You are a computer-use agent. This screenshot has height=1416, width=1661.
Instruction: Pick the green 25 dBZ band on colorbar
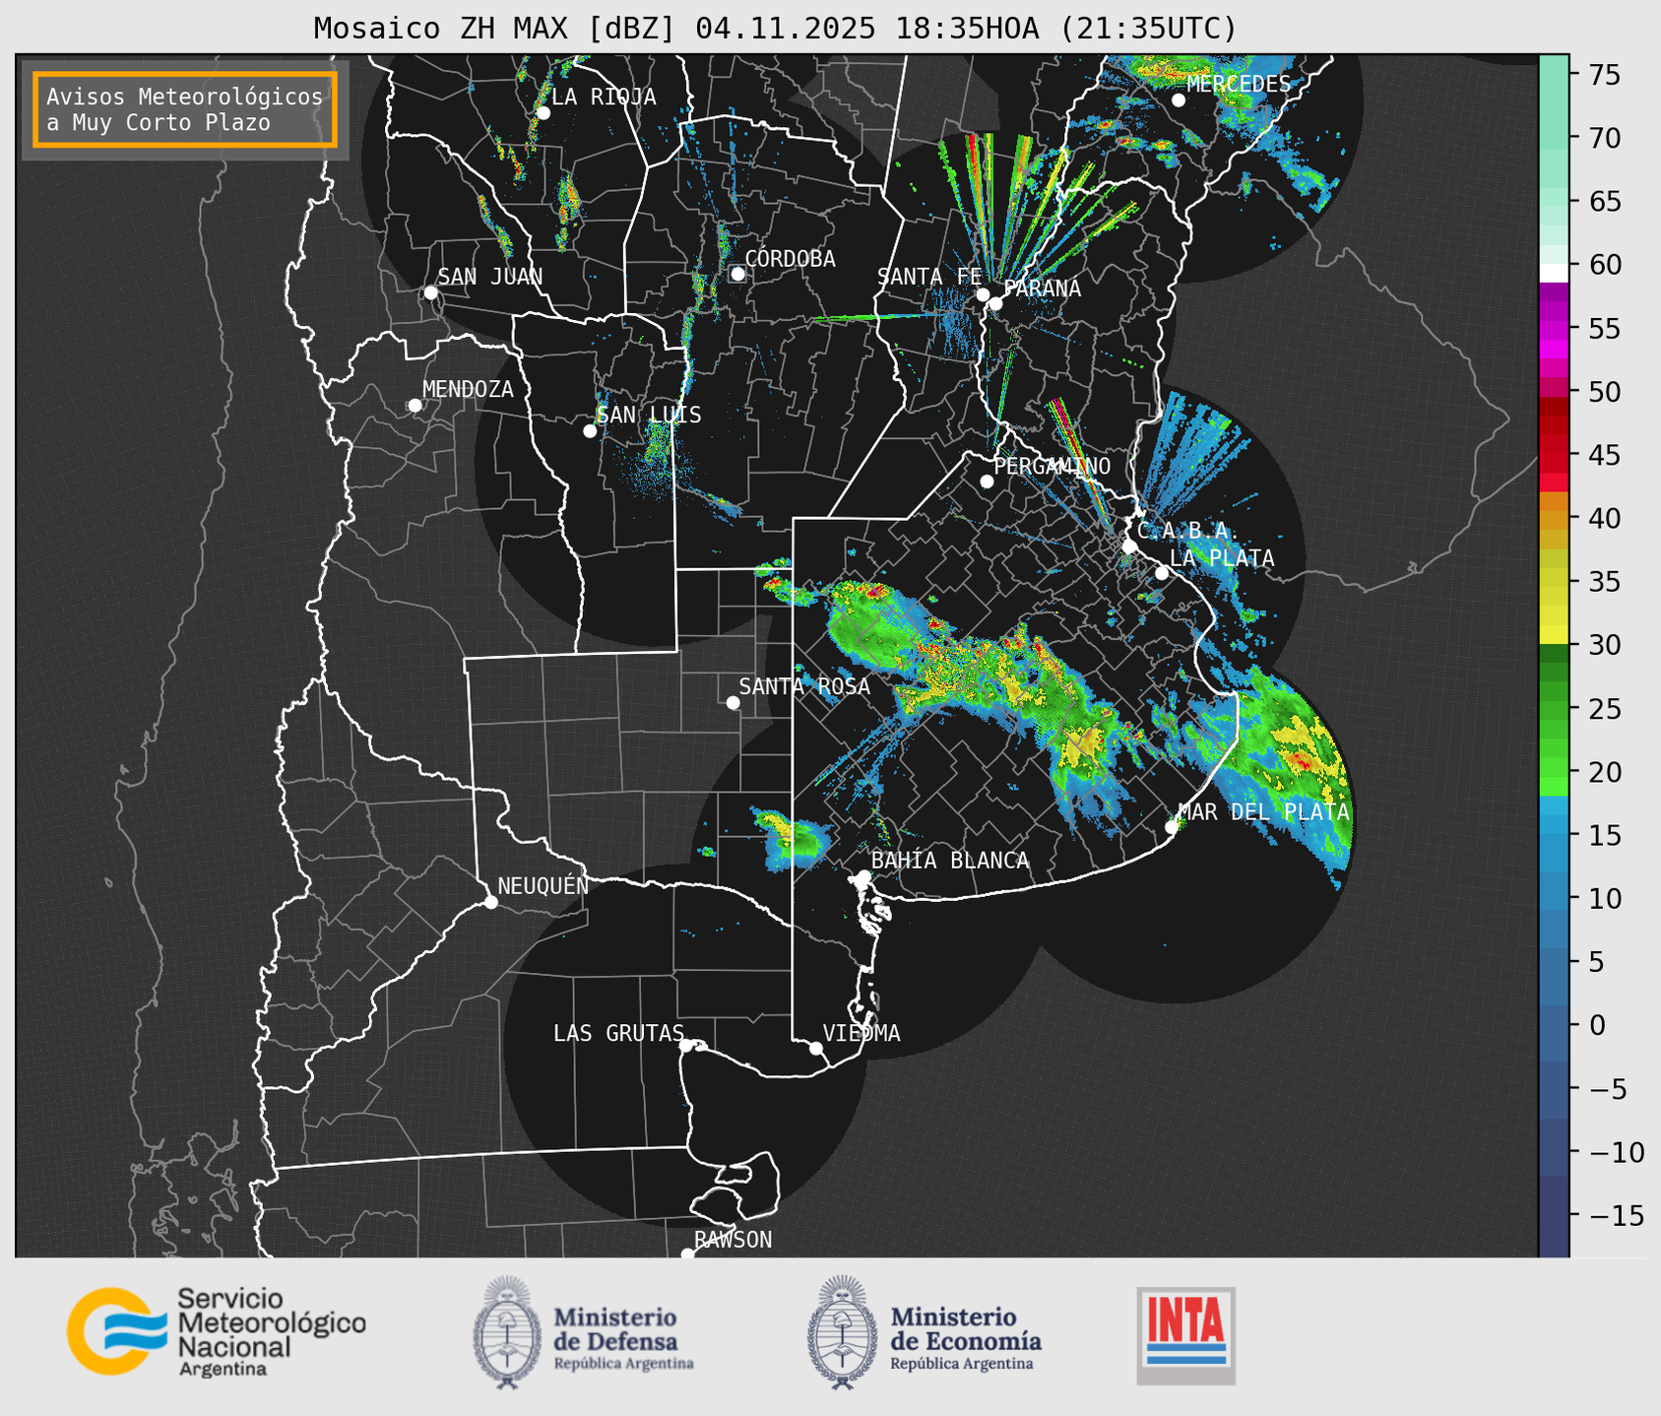1554,709
